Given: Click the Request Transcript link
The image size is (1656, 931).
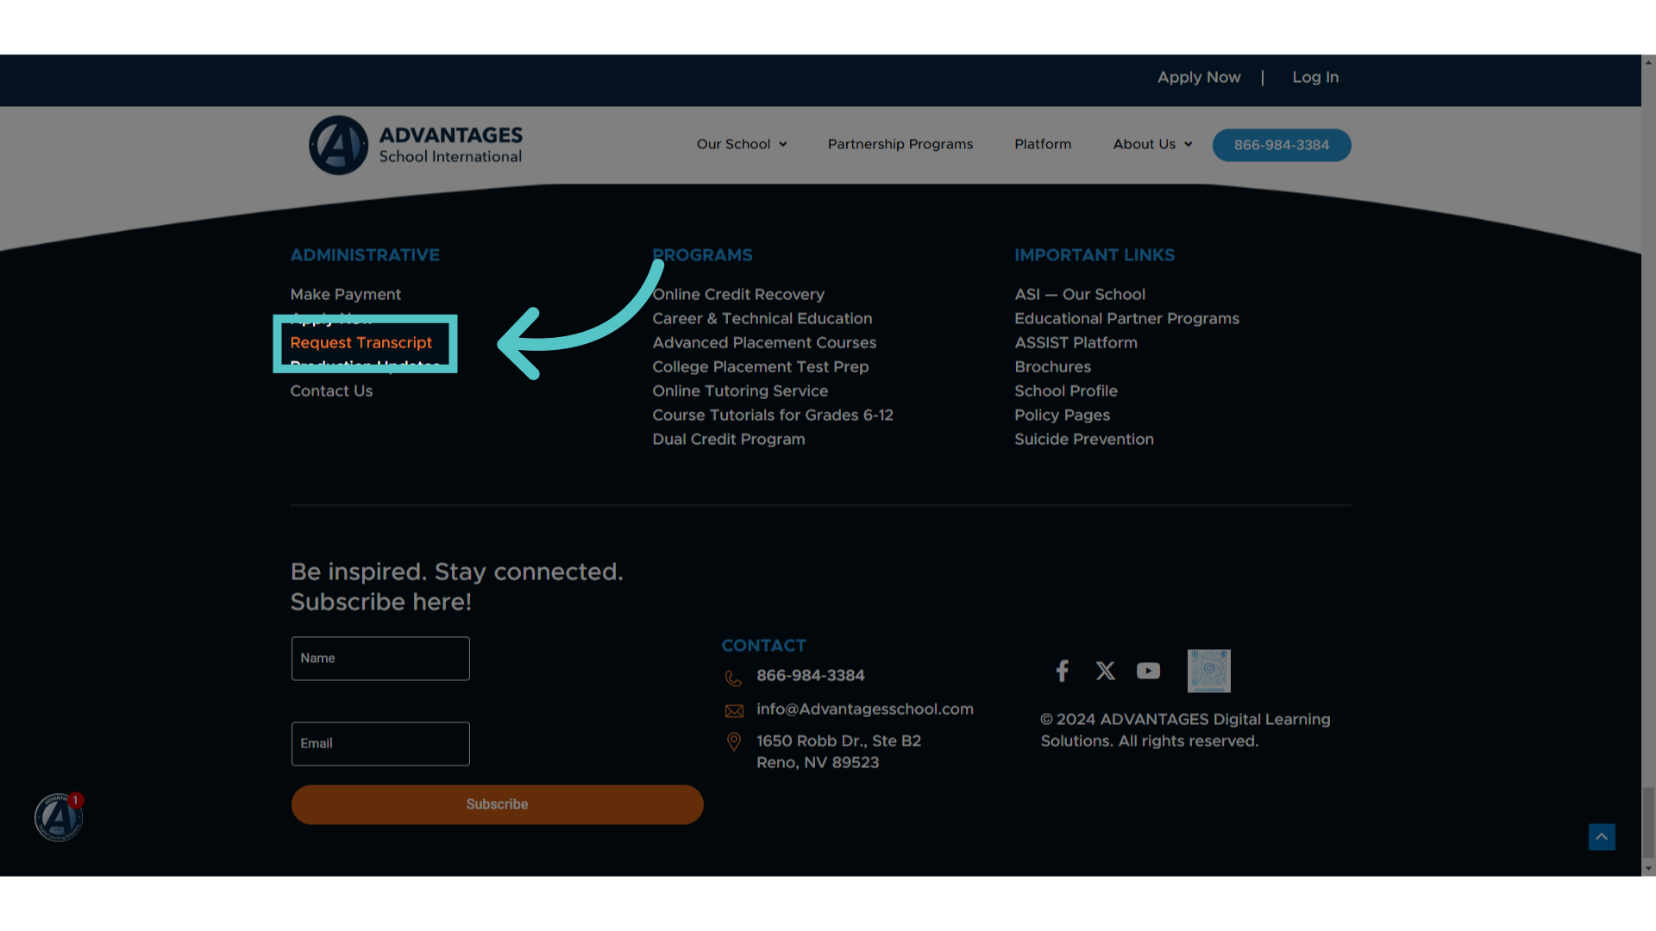Looking at the screenshot, I should [x=361, y=342].
